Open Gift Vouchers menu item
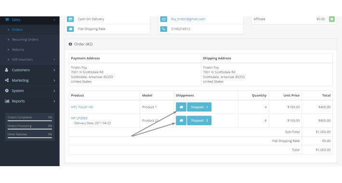The width and height of the screenshot is (342, 183). point(22,59)
